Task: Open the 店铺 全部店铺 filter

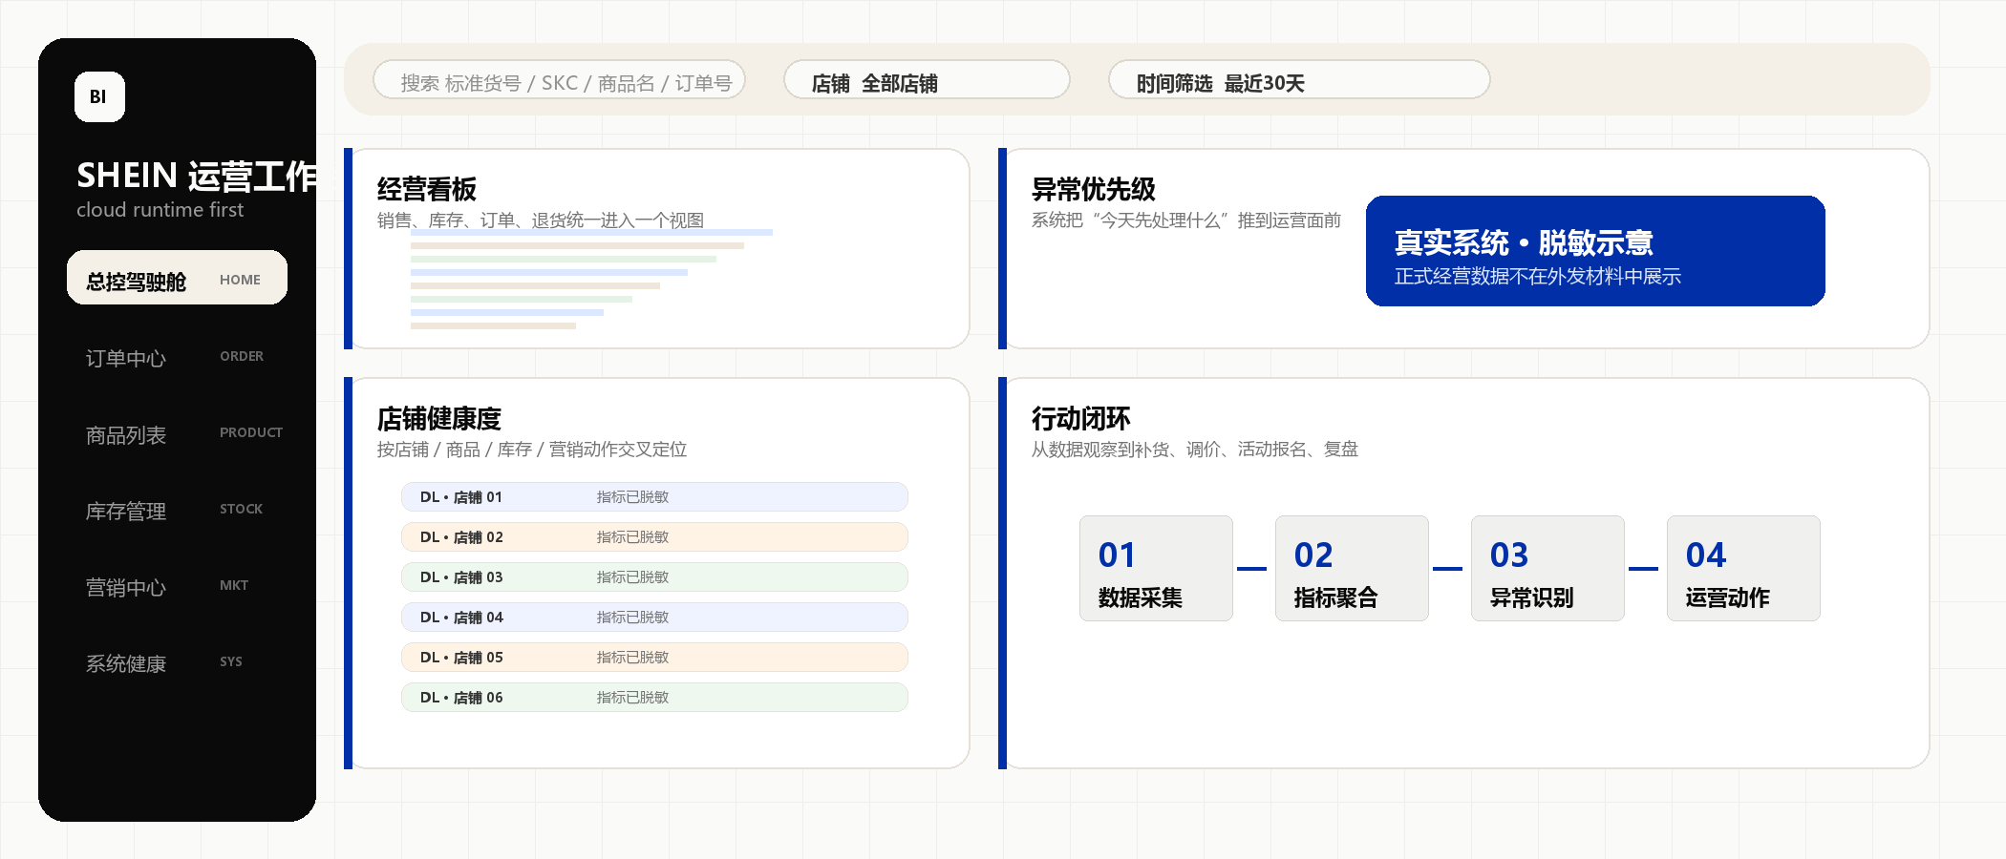Action: [927, 80]
